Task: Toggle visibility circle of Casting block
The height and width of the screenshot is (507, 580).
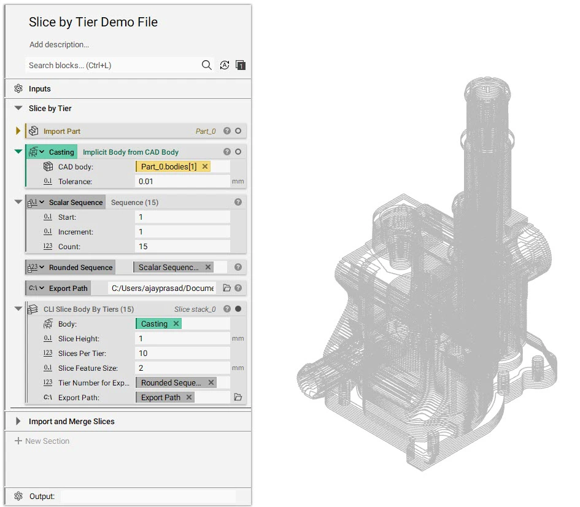Action: coord(238,152)
